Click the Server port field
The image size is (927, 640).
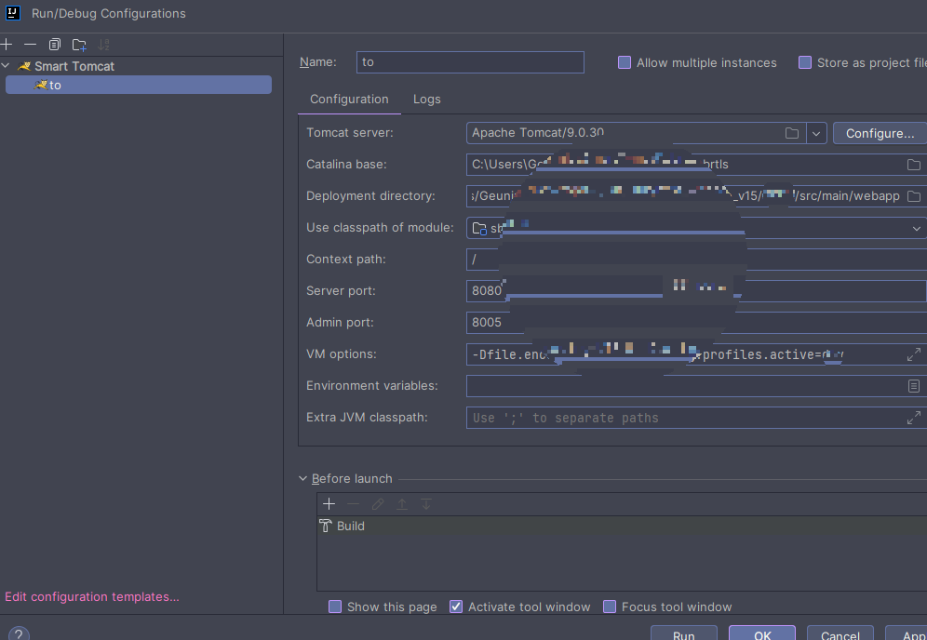click(696, 291)
